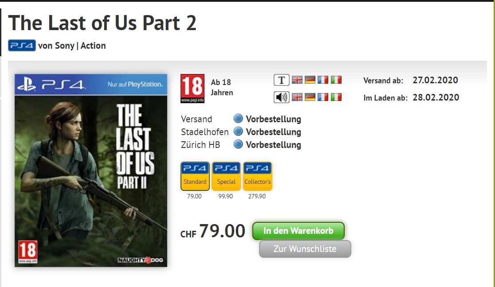Click the PS4 platform badge below title
Viewport: 495px width, 287px height.
pos(22,46)
